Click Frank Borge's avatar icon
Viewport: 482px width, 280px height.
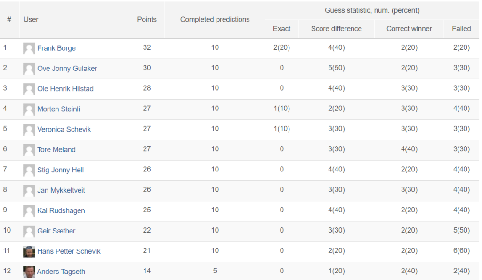pyautogui.click(x=29, y=48)
